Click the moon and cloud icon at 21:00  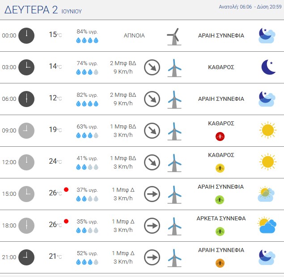point(267,257)
